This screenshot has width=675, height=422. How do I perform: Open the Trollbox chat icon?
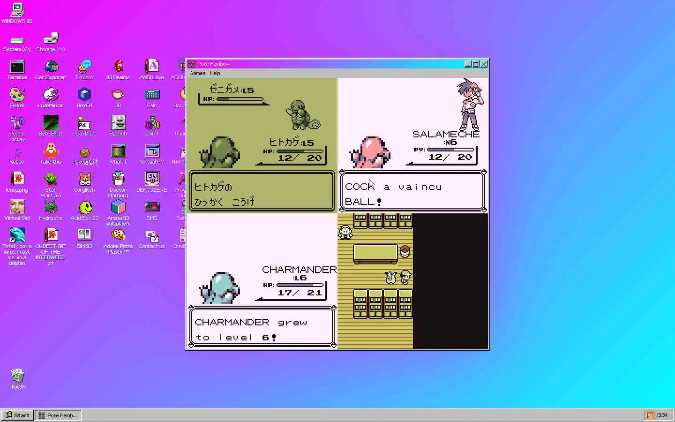pos(84,70)
